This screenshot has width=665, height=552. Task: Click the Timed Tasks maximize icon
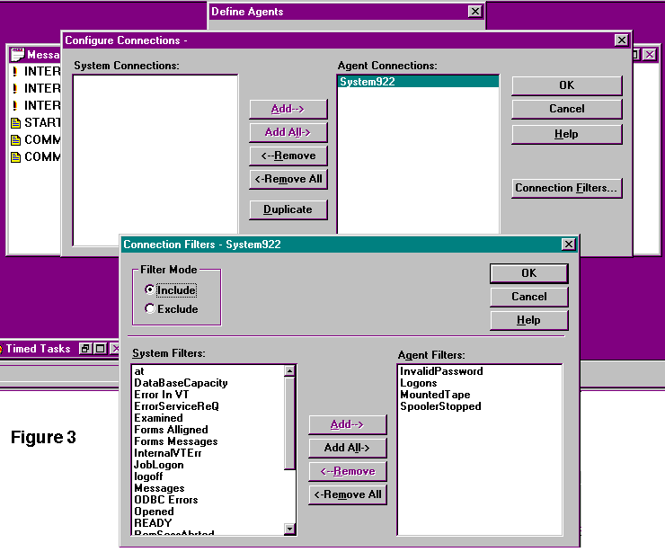coord(101,349)
